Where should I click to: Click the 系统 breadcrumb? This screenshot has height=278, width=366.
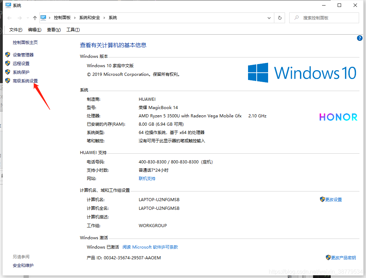(113, 18)
